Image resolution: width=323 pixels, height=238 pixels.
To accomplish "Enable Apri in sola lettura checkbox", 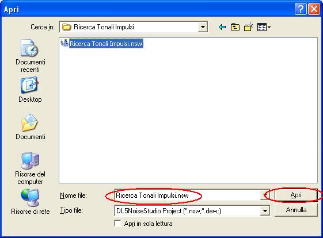I will [117, 224].
